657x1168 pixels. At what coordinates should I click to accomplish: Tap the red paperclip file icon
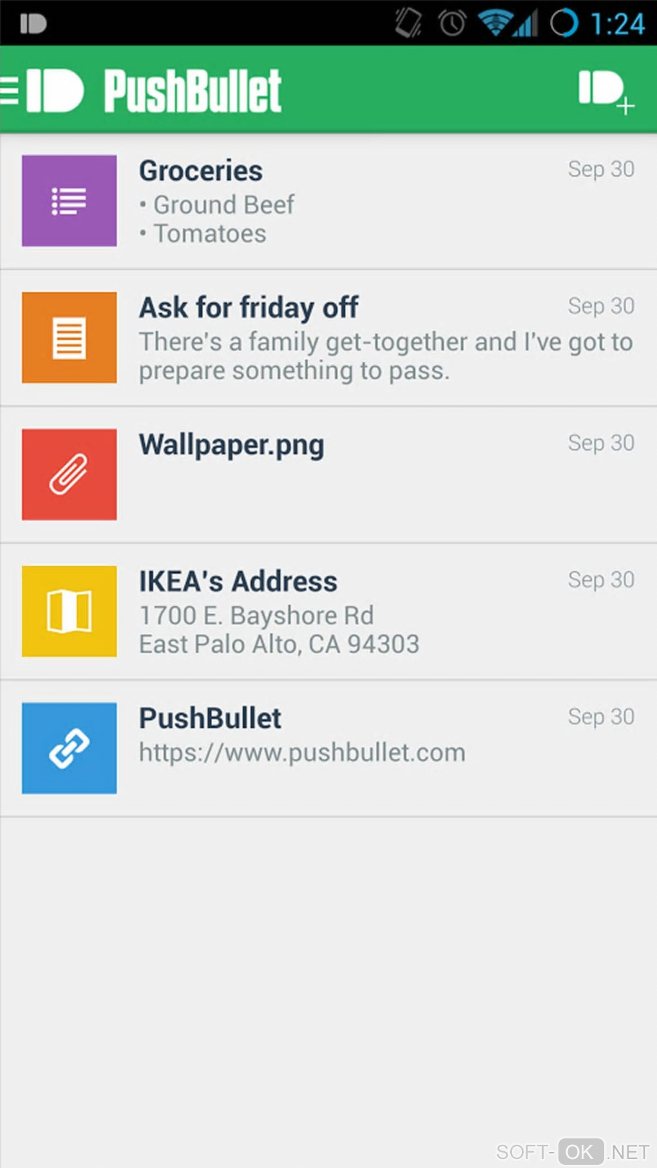click(70, 474)
